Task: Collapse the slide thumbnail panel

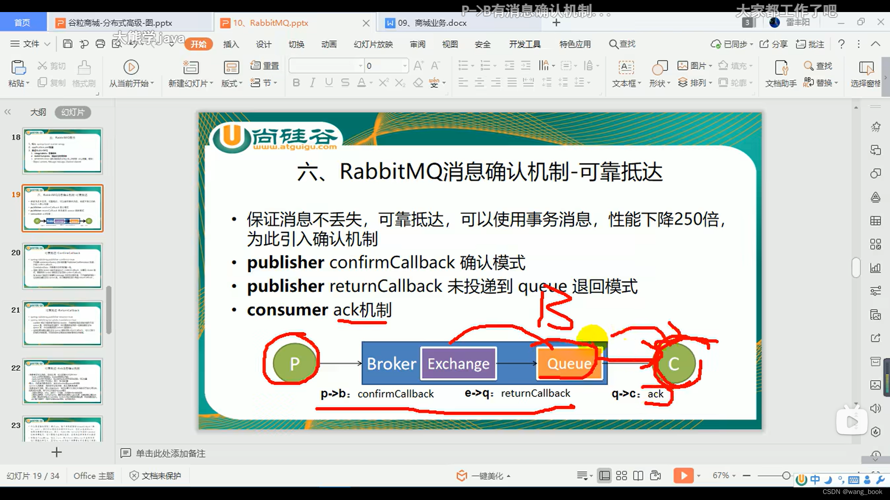Action: pyautogui.click(x=7, y=112)
